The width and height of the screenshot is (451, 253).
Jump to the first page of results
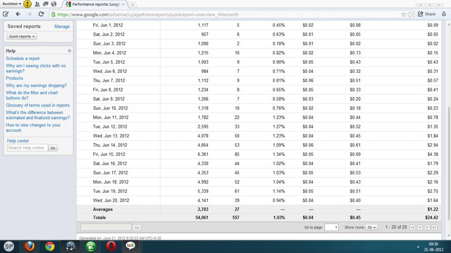(412, 228)
